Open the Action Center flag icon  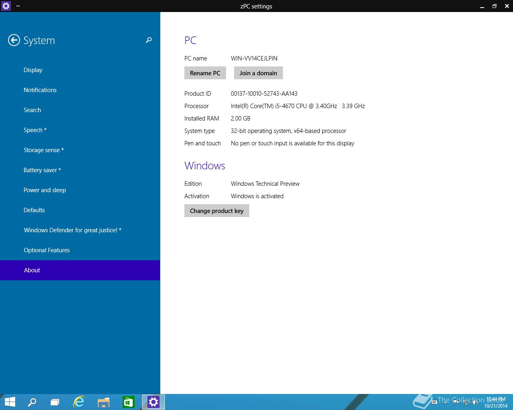pos(456,402)
